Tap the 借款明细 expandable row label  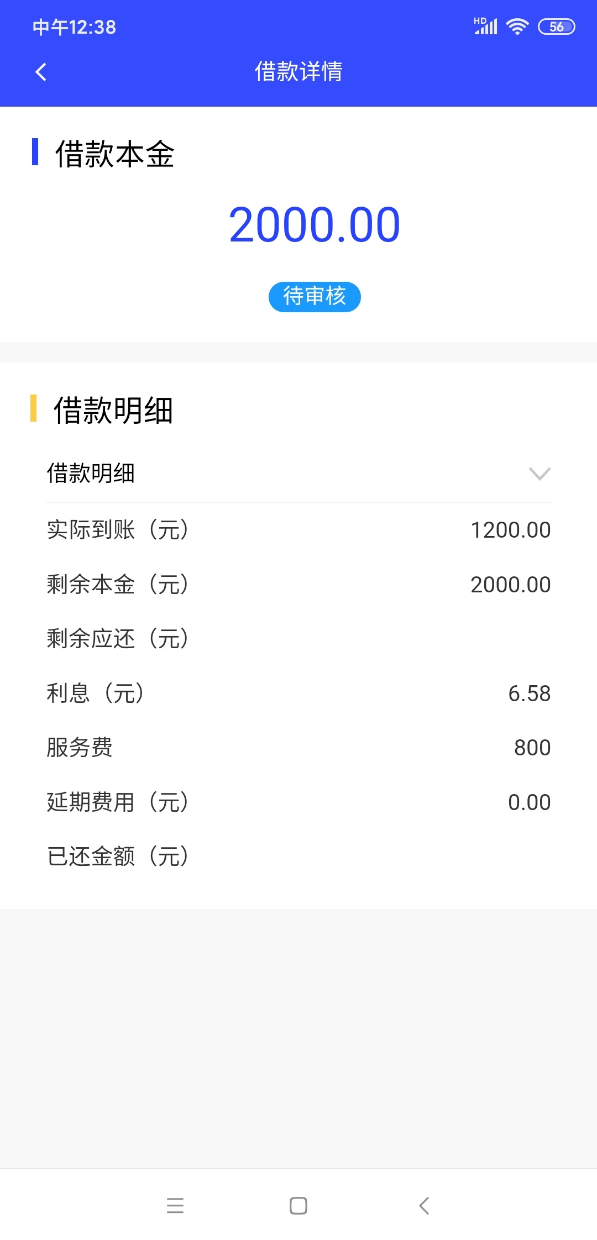91,474
